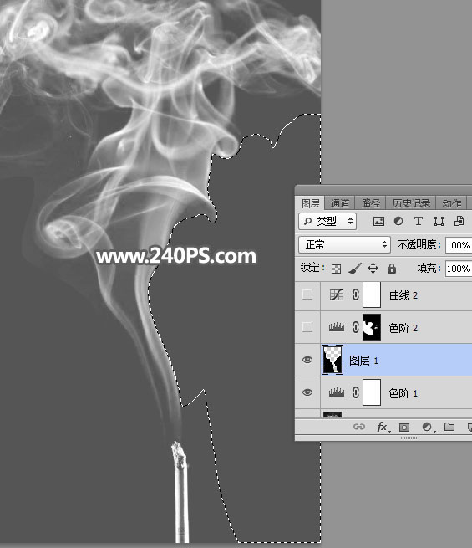The height and width of the screenshot is (548, 472).
Task: Select the mask thumbnail of 色阶 1
Action: (372, 393)
